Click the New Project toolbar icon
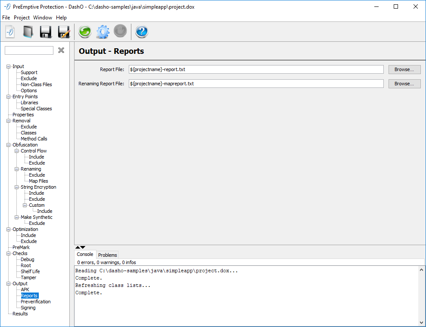The width and height of the screenshot is (426, 327). 10,32
